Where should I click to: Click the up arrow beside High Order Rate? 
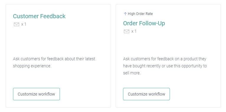point(125,14)
